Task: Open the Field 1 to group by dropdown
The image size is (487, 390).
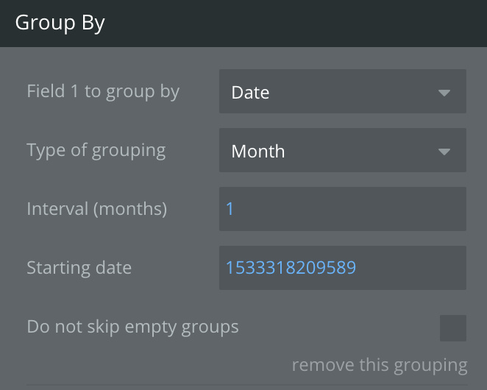Action: pyautogui.click(x=342, y=92)
